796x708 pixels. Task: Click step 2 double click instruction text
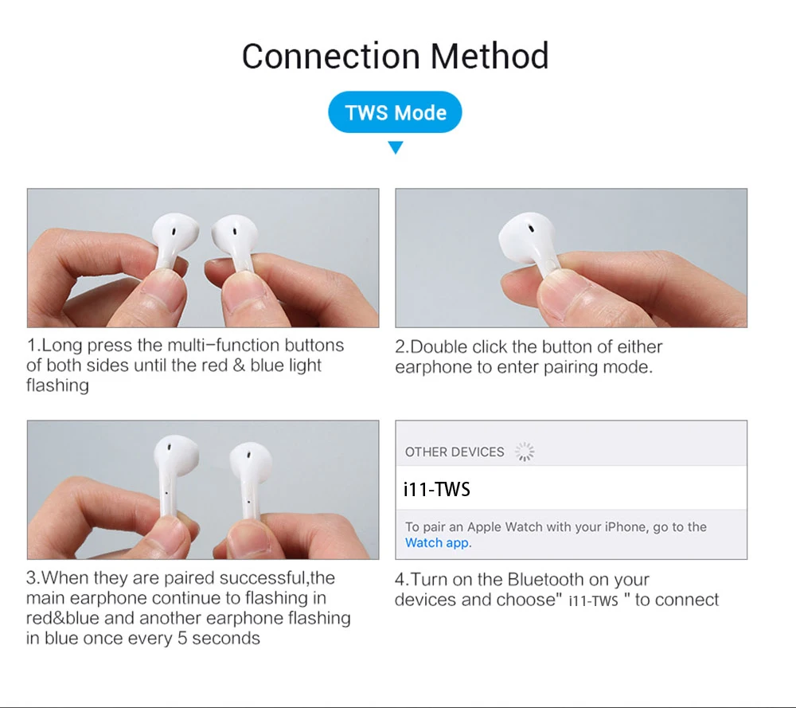click(529, 357)
